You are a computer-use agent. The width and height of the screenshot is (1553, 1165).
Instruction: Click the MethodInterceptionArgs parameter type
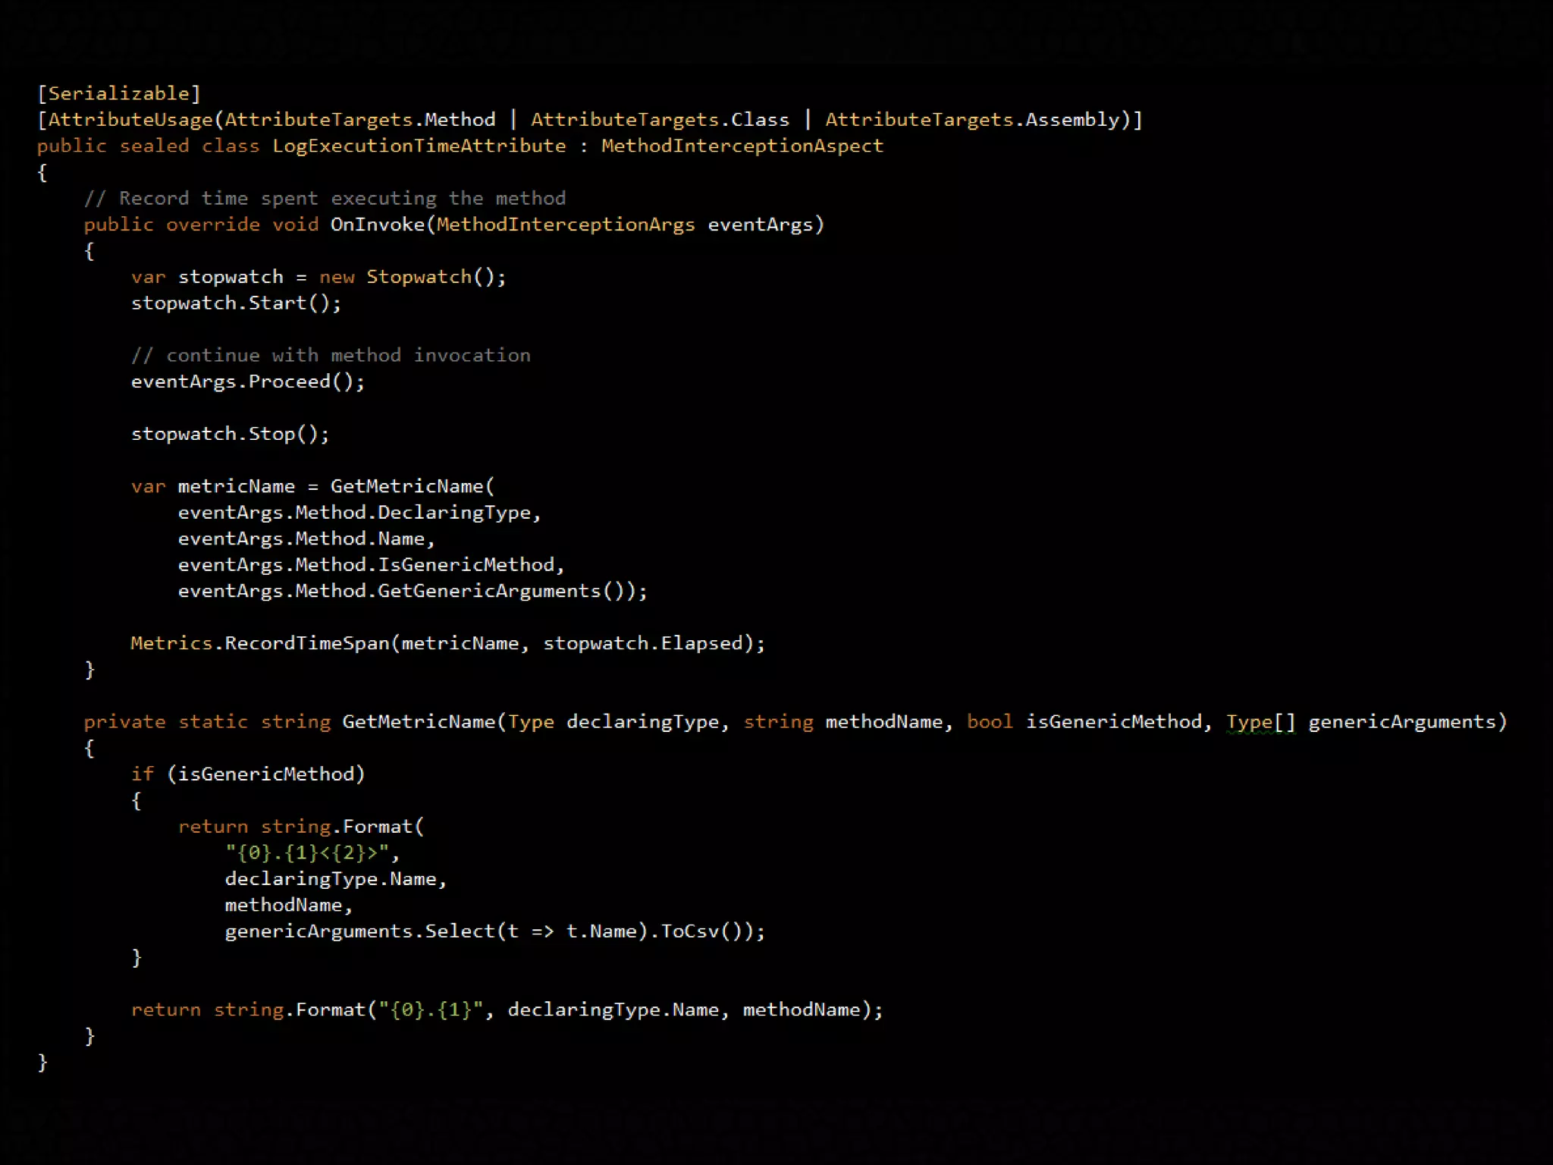[565, 225]
